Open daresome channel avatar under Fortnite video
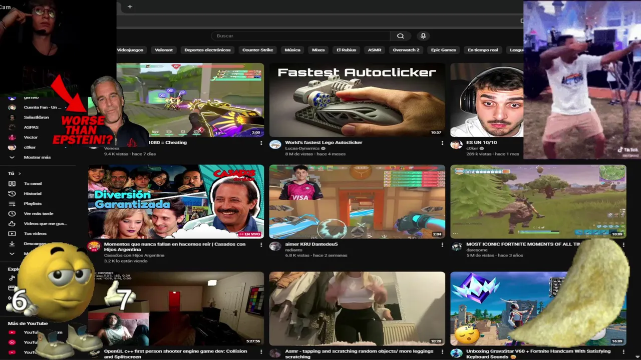 click(x=456, y=246)
